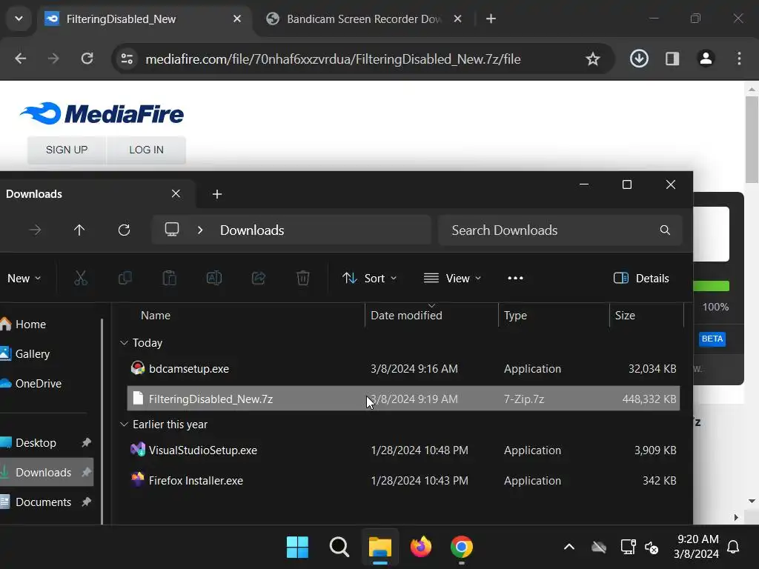Open a new Chrome tab

point(491,19)
